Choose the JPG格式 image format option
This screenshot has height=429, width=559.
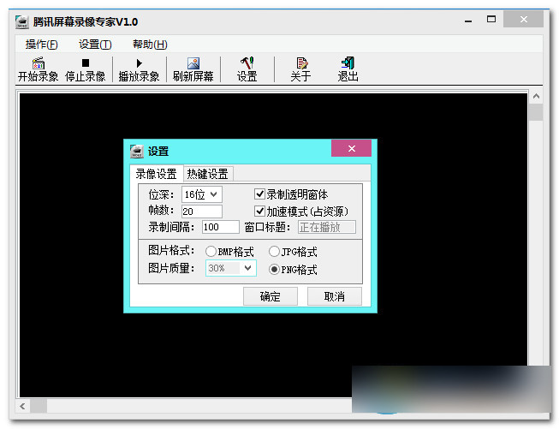[x=274, y=252]
